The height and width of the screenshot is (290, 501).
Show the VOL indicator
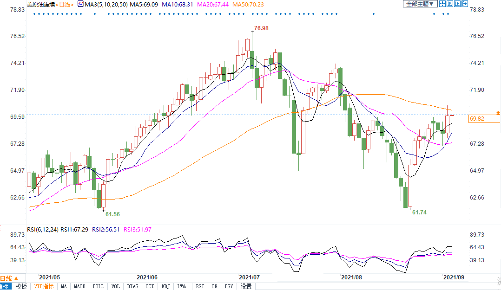point(115,286)
